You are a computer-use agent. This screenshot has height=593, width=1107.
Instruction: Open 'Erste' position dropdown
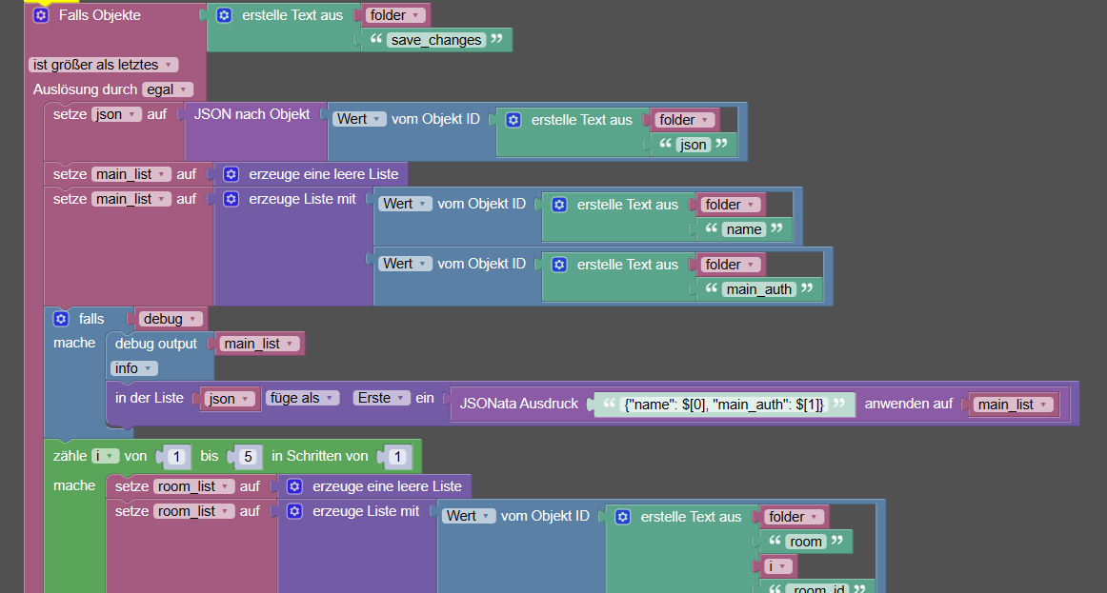(381, 398)
